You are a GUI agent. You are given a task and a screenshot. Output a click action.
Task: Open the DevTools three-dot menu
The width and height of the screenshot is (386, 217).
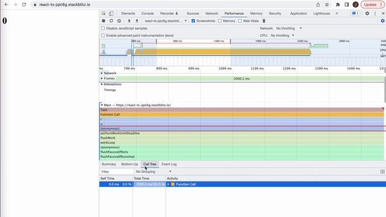tap(375, 13)
